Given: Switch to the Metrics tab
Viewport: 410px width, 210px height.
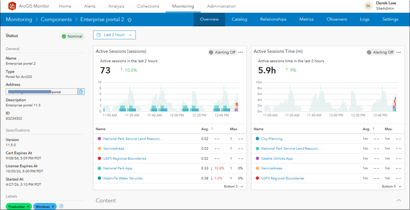Looking at the screenshot, I should pyautogui.click(x=307, y=19).
